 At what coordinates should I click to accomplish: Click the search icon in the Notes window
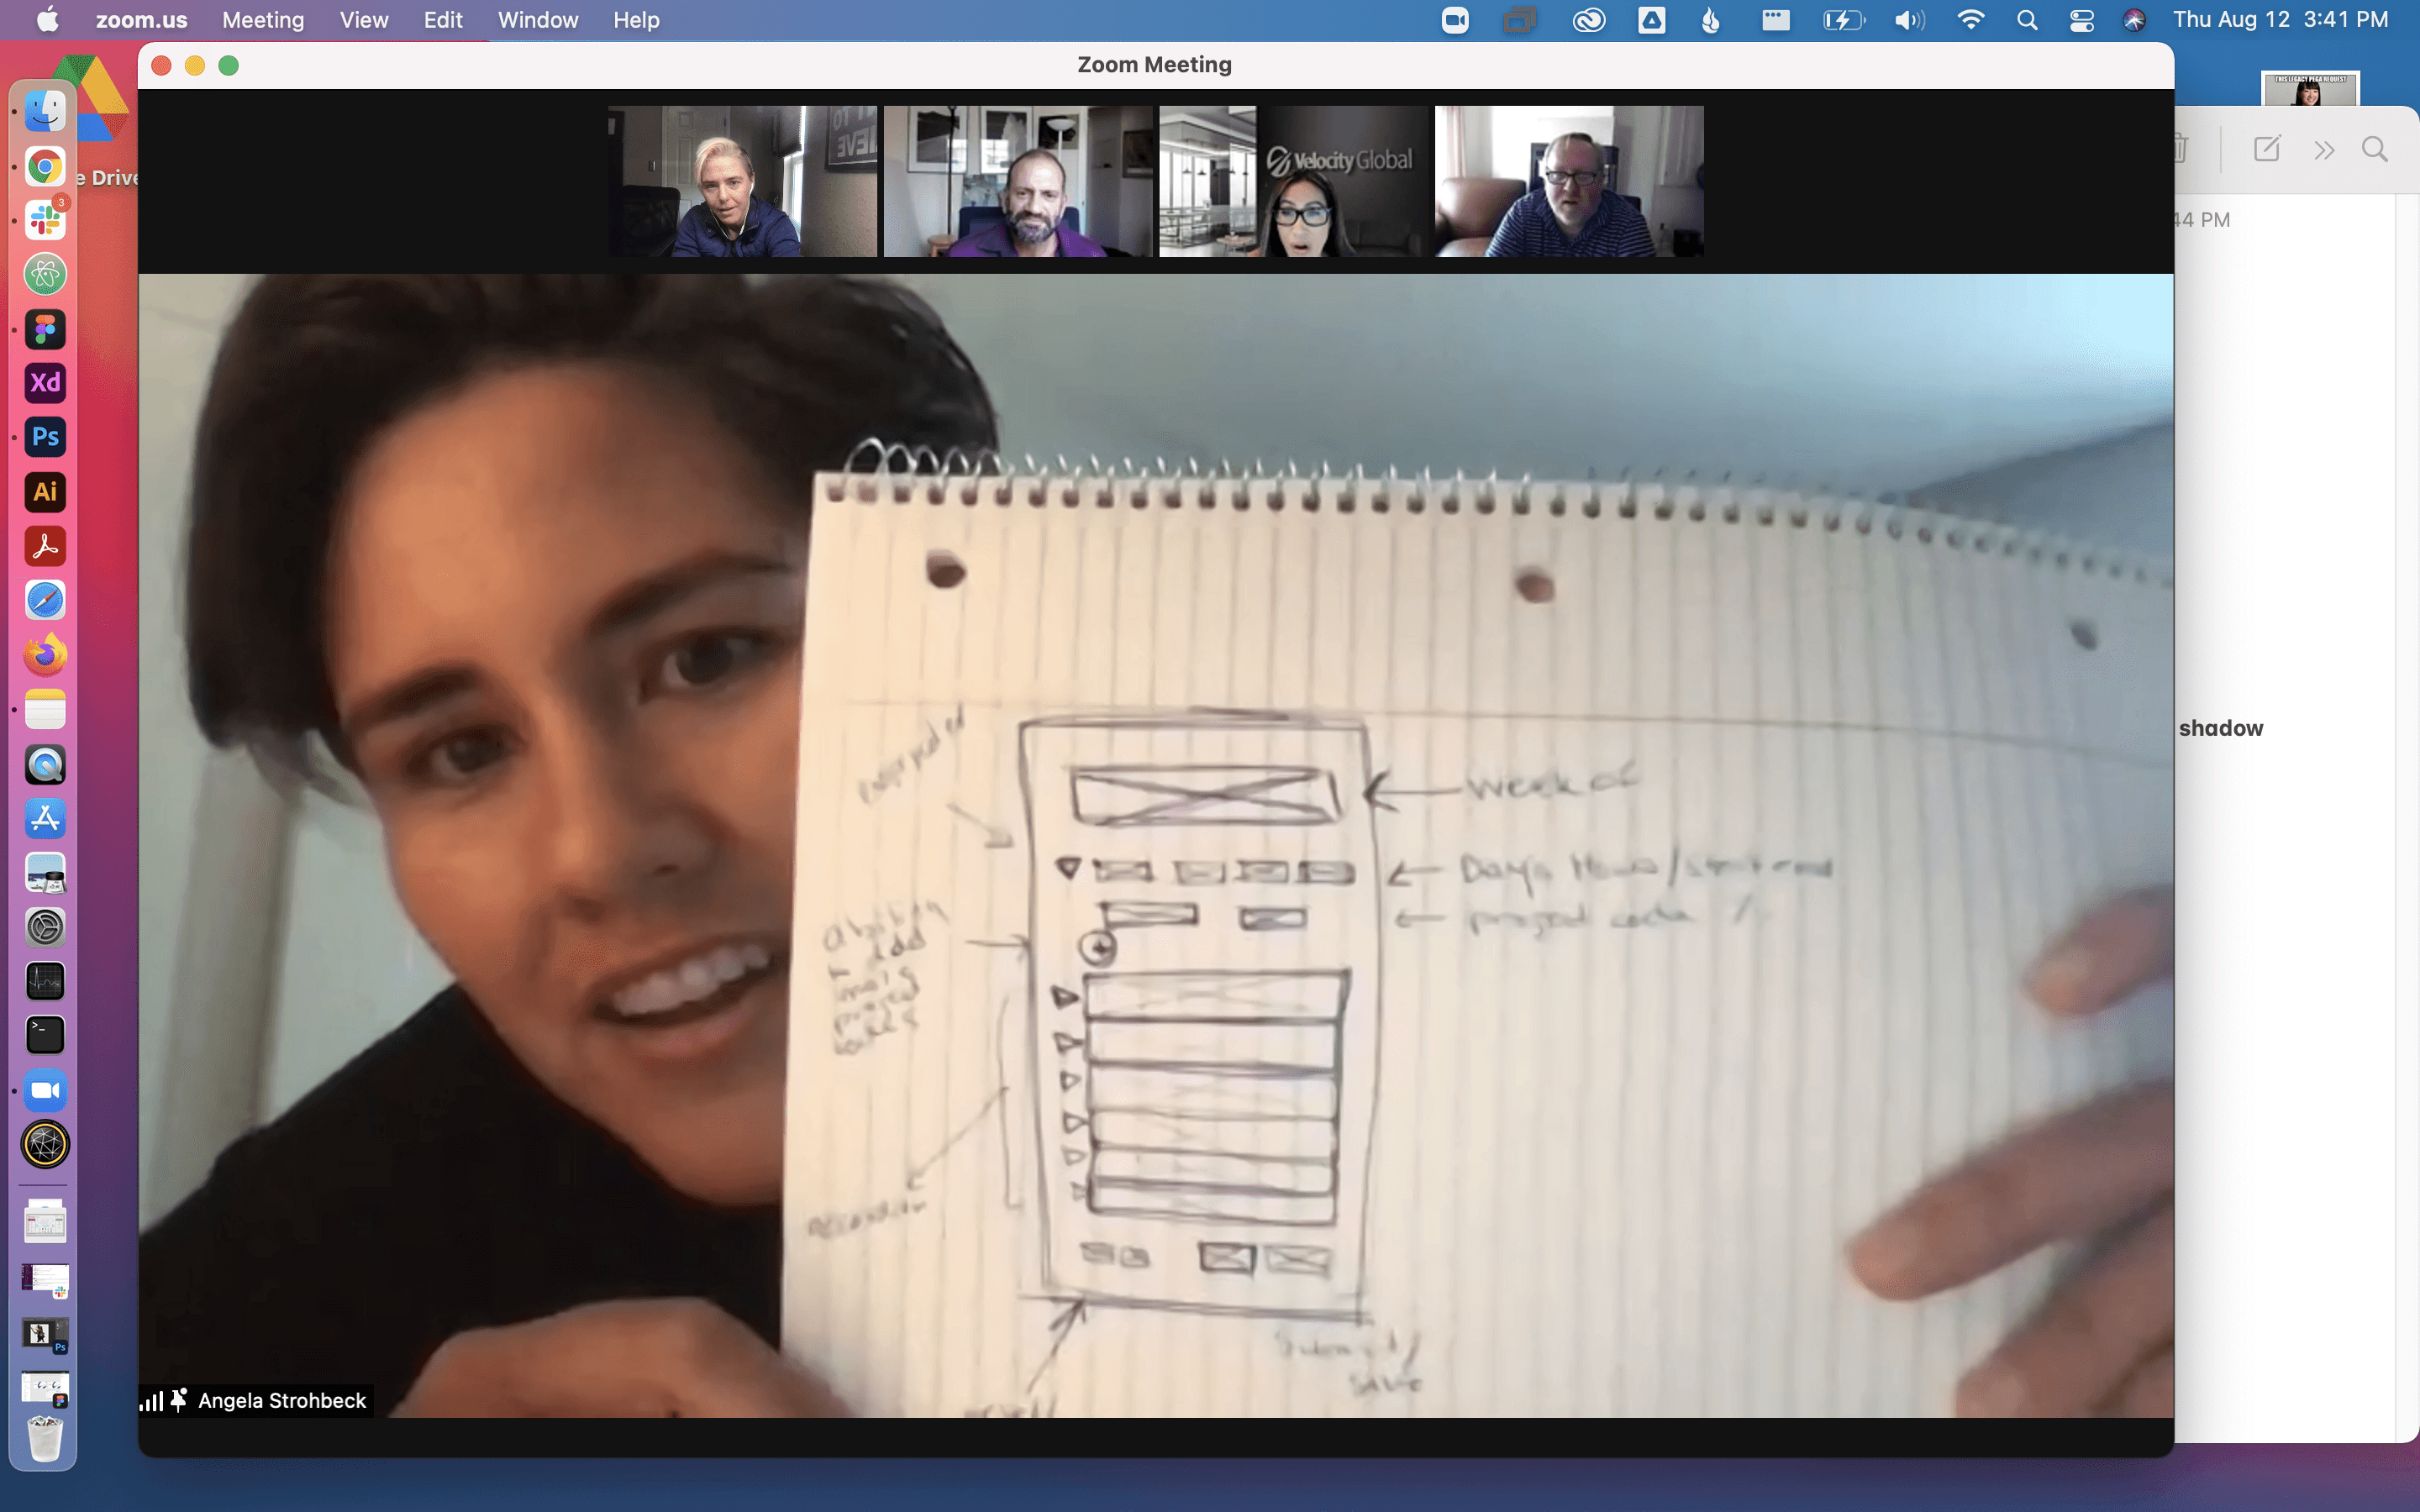2375,149
